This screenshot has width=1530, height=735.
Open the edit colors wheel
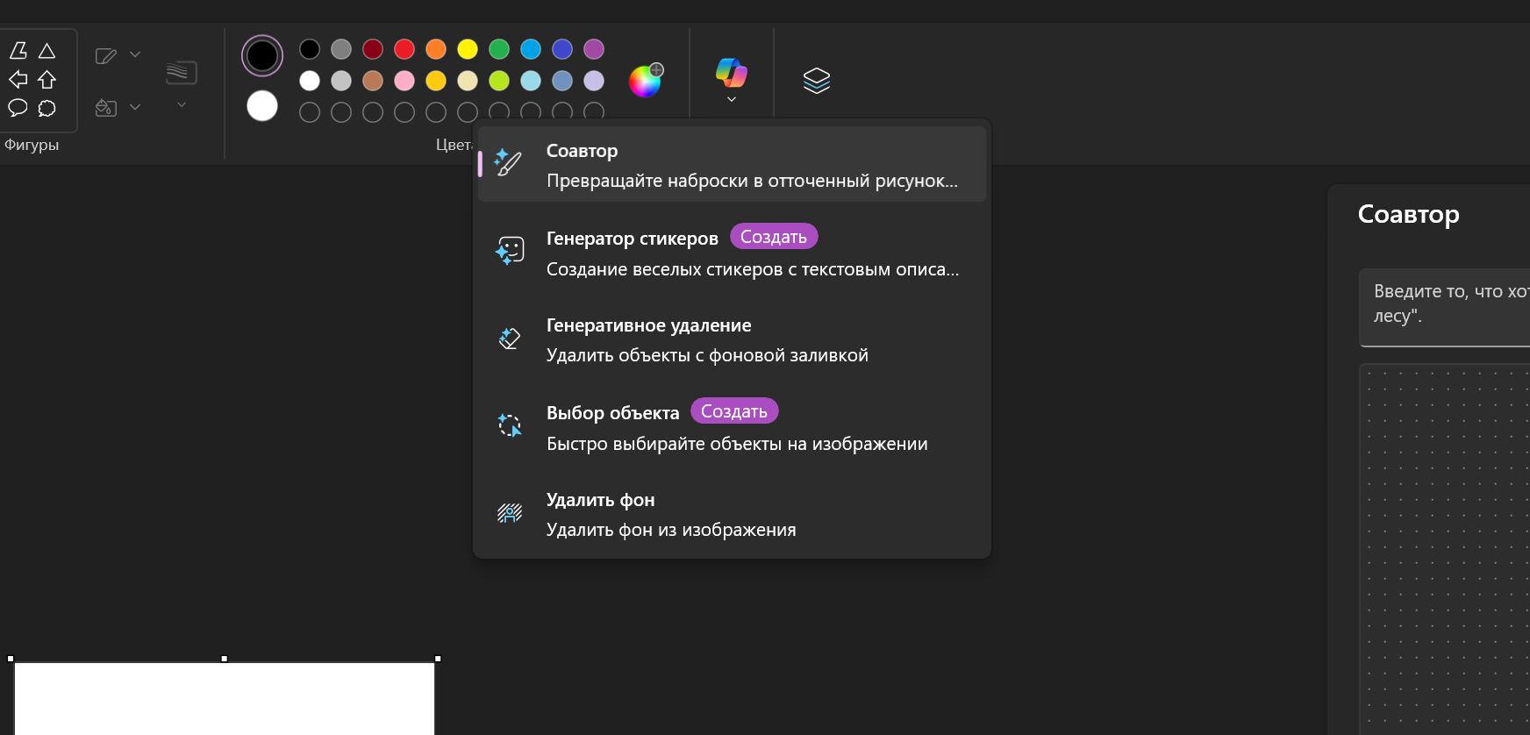click(x=646, y=81)
